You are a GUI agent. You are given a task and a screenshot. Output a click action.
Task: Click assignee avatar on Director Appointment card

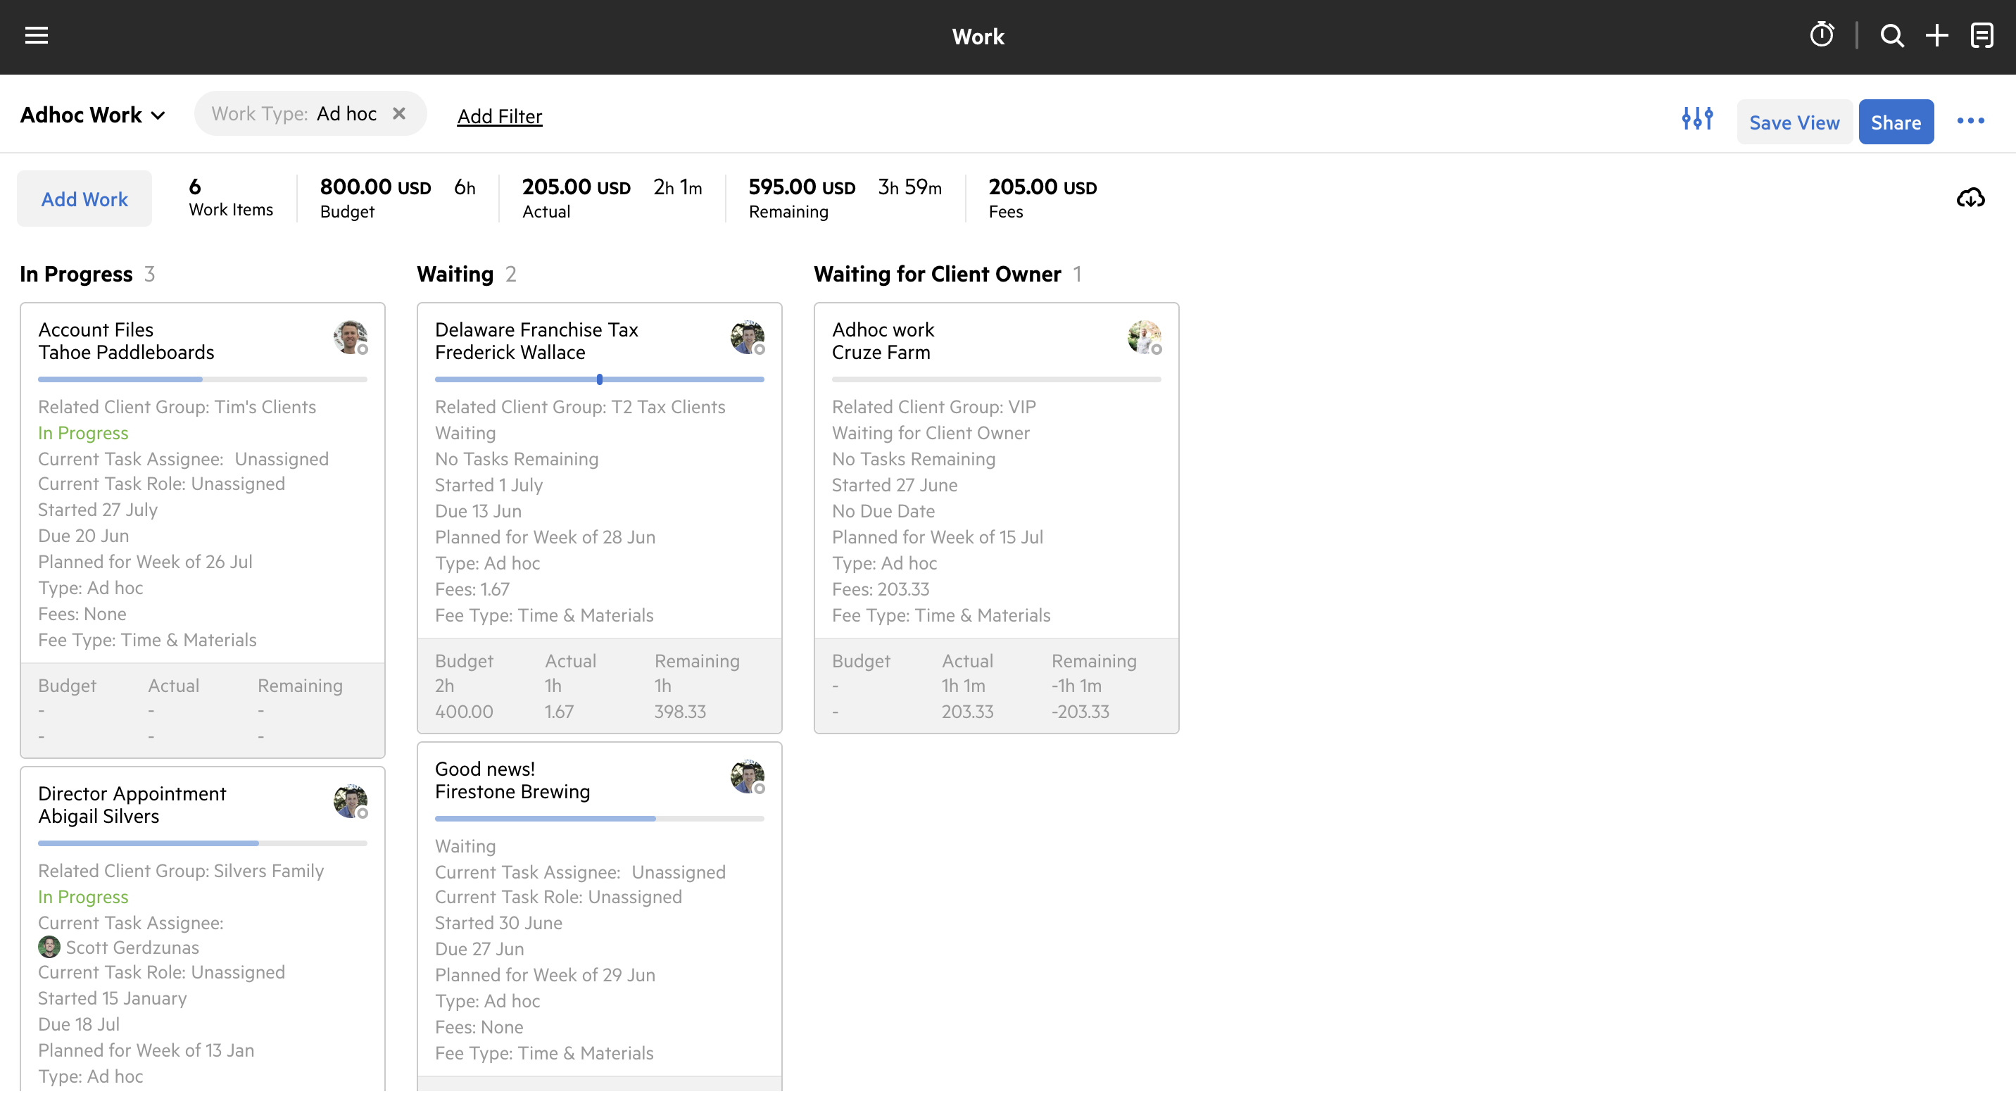point(350,801)
